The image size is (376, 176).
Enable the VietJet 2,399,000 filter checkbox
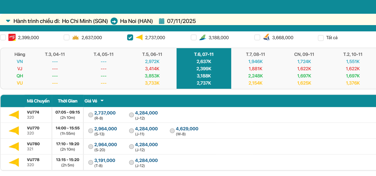[x=3, y=38]
